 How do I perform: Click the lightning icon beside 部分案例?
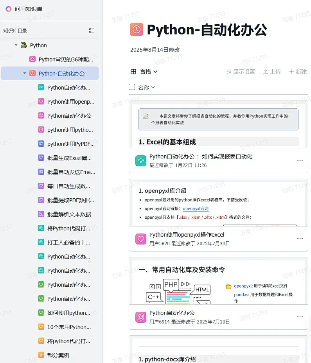tap(41, 355)
